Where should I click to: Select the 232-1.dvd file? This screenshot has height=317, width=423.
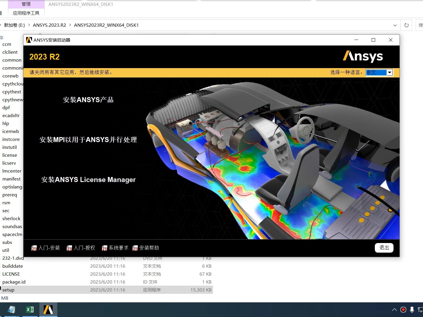13,258
